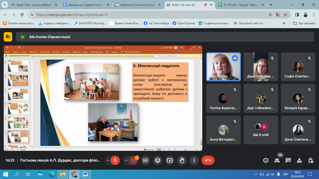Image resolution: width=319 pixels, height=179 pixels.
Task: Unmute the microphone
Action: pos(115,160)
